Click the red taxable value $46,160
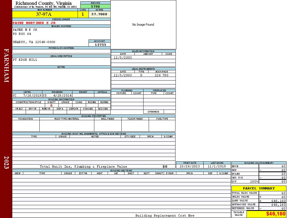This screenshot has height=218, width=287. [276, 214]
